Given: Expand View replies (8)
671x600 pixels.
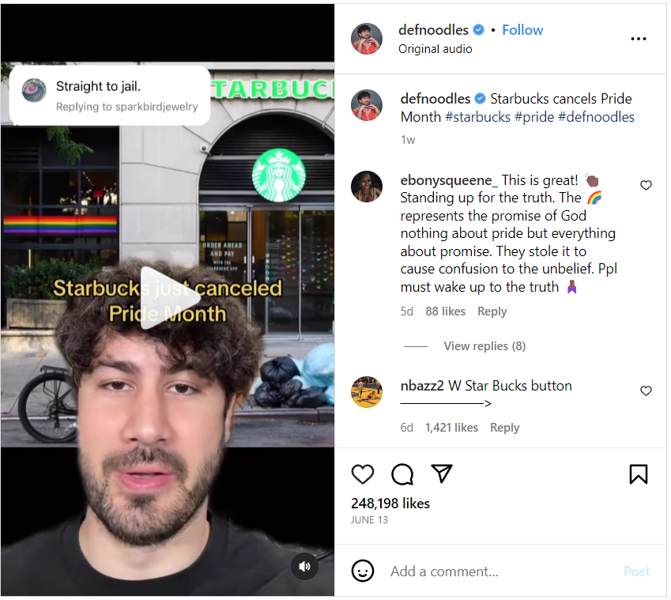Looking at the screenshot, I should tap(484, 345).
